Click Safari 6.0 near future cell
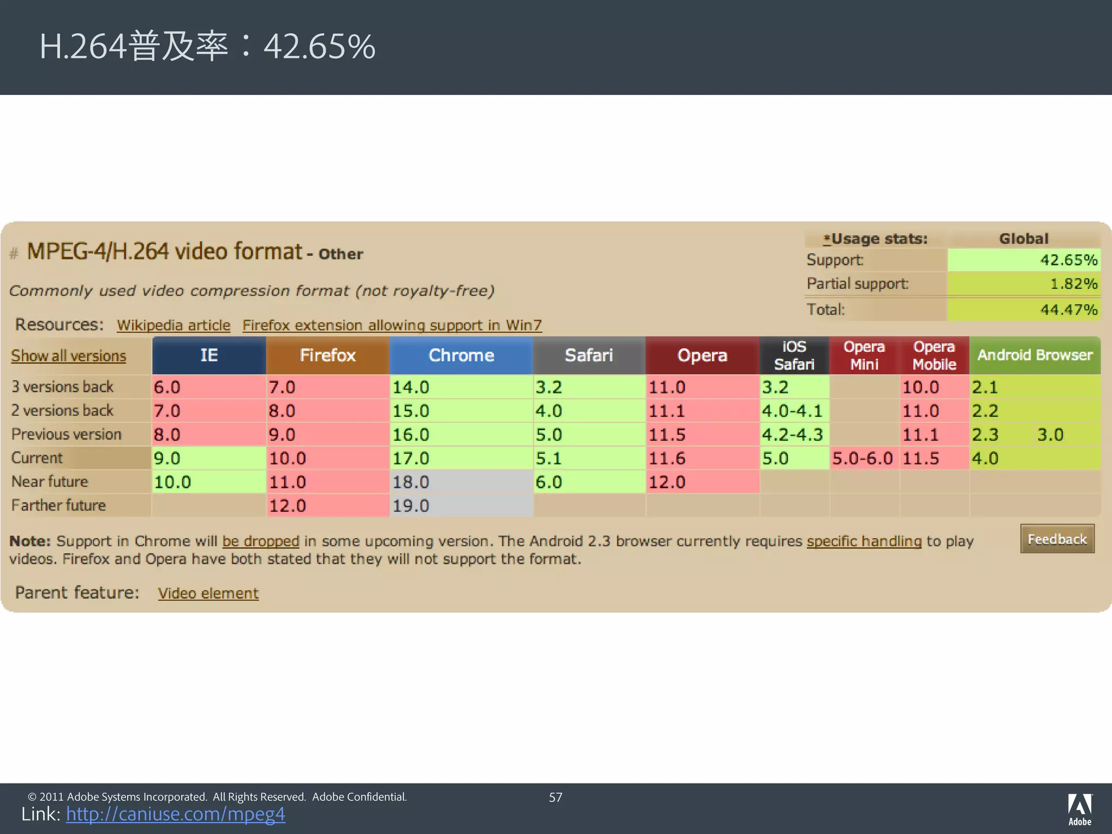The image size is (1112, 834). [589, 482]
